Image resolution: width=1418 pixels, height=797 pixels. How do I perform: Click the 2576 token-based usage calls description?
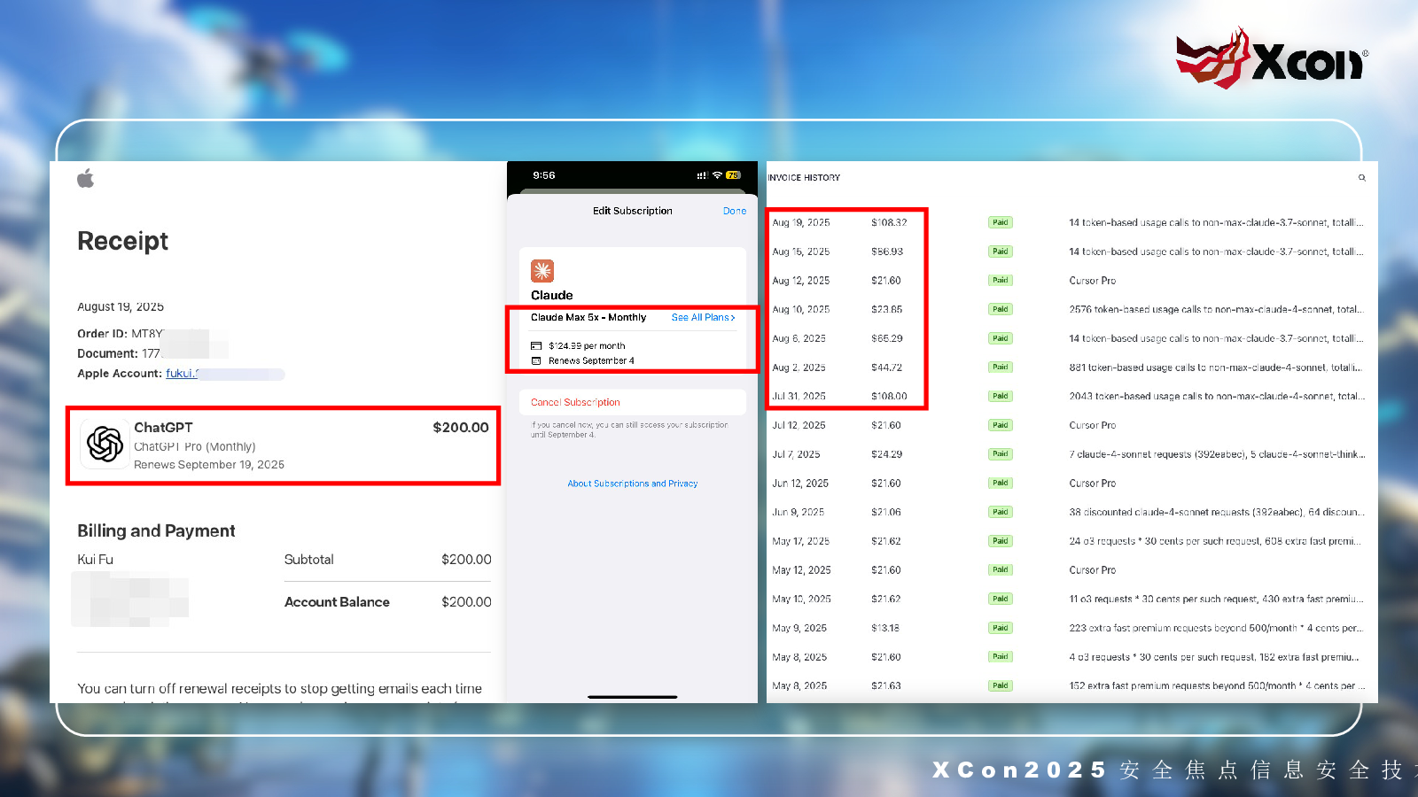(1216, 310)
